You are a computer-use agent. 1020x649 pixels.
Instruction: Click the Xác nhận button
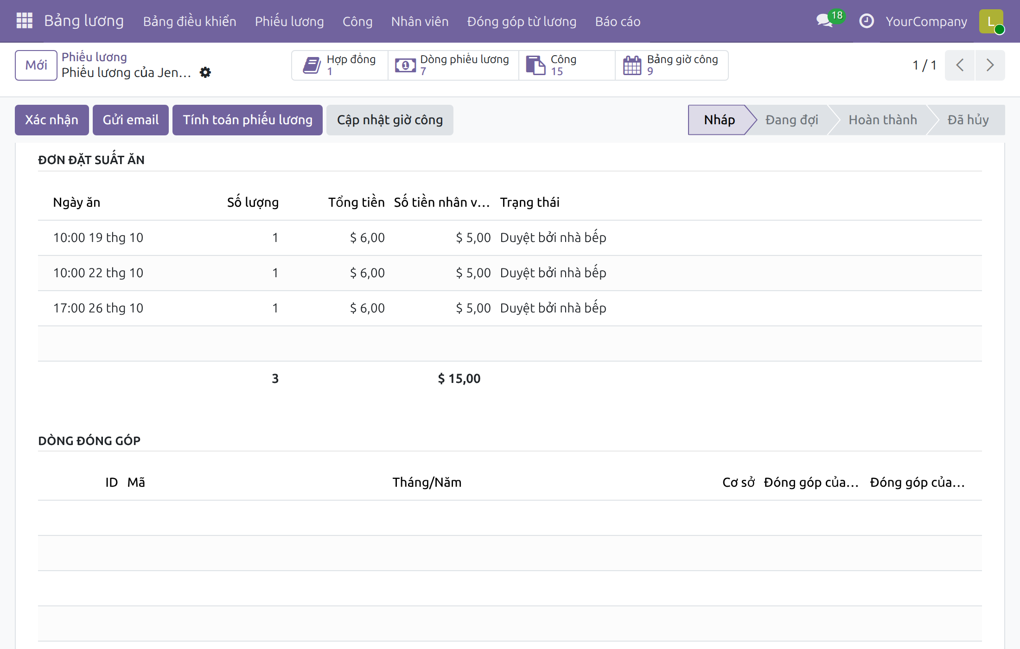pos(51,120)
